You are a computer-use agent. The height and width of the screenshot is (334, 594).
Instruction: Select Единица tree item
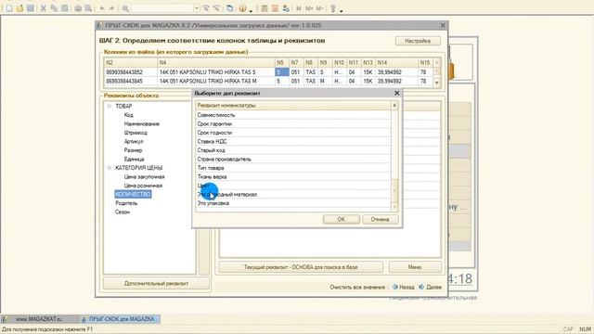pos(134,159)
